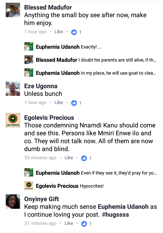This screenshot has height=233, width=163.
Task: Open Onyinye Gift's profile picture
Action: click(13, 201)
